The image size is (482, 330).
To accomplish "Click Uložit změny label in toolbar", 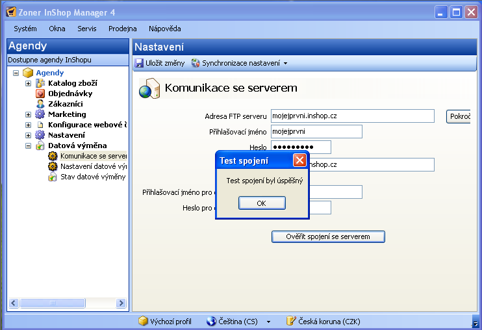I will pyautogui.click(x=165, y=63).
